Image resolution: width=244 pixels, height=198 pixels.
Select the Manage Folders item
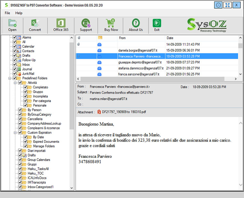click(x=44, y=146)
